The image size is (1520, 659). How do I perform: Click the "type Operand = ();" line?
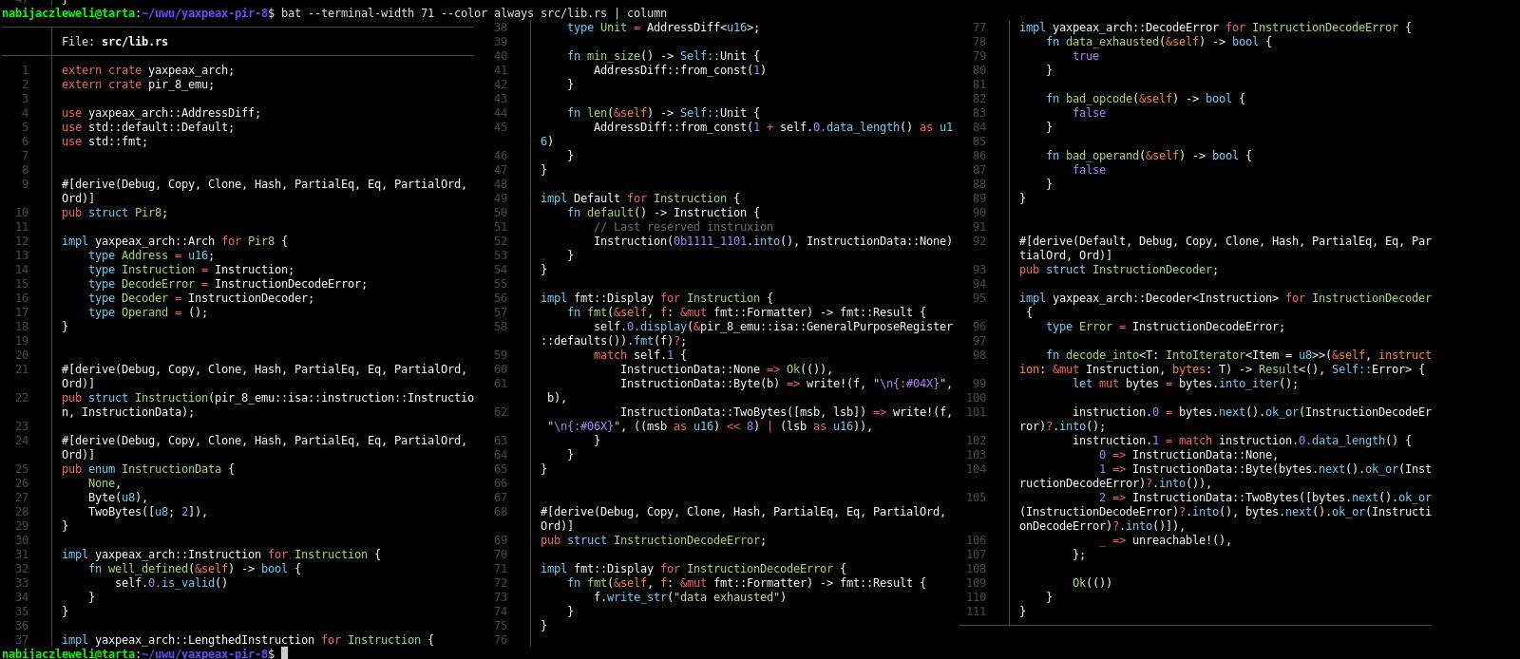click(x=147, y=312)
